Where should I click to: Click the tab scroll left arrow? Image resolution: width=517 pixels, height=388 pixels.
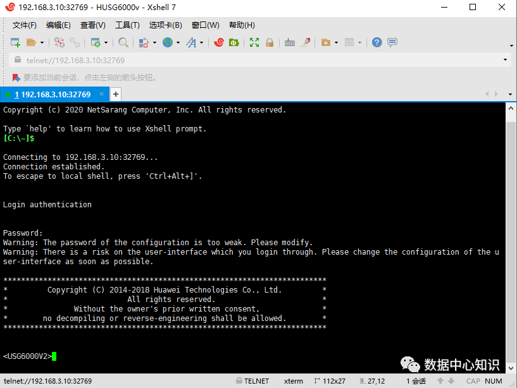pyautogui.click(x=487, y=94)
